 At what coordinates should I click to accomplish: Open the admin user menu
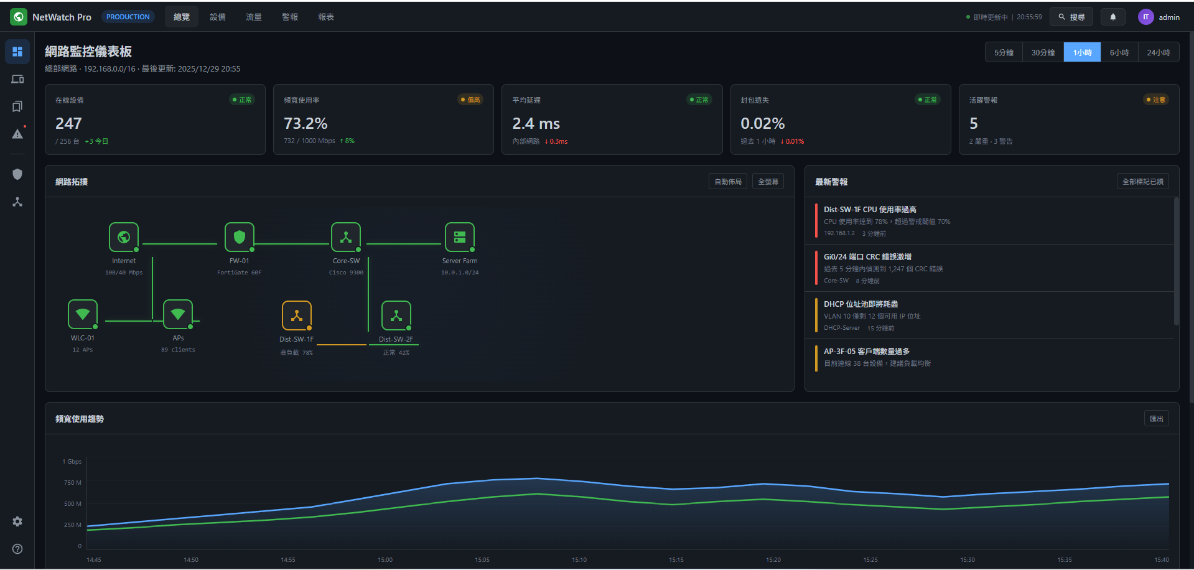[1159, 17]
